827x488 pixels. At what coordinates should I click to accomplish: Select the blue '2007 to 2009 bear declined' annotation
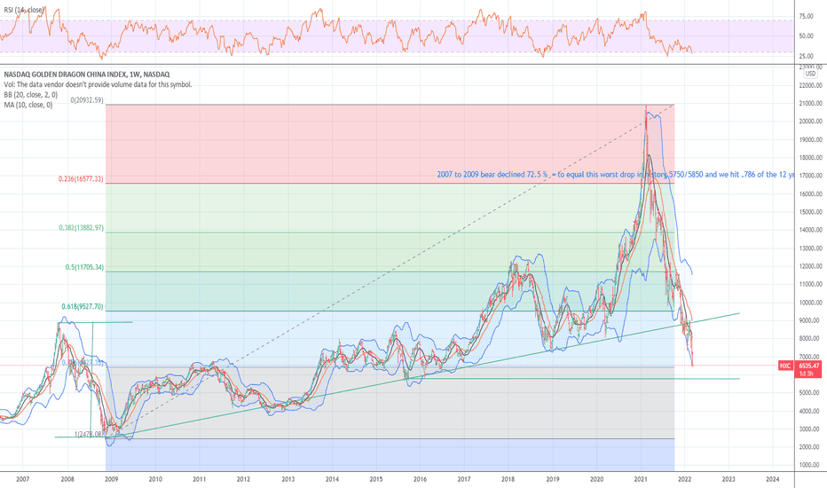pyautogui.click(x=616, y=175)
